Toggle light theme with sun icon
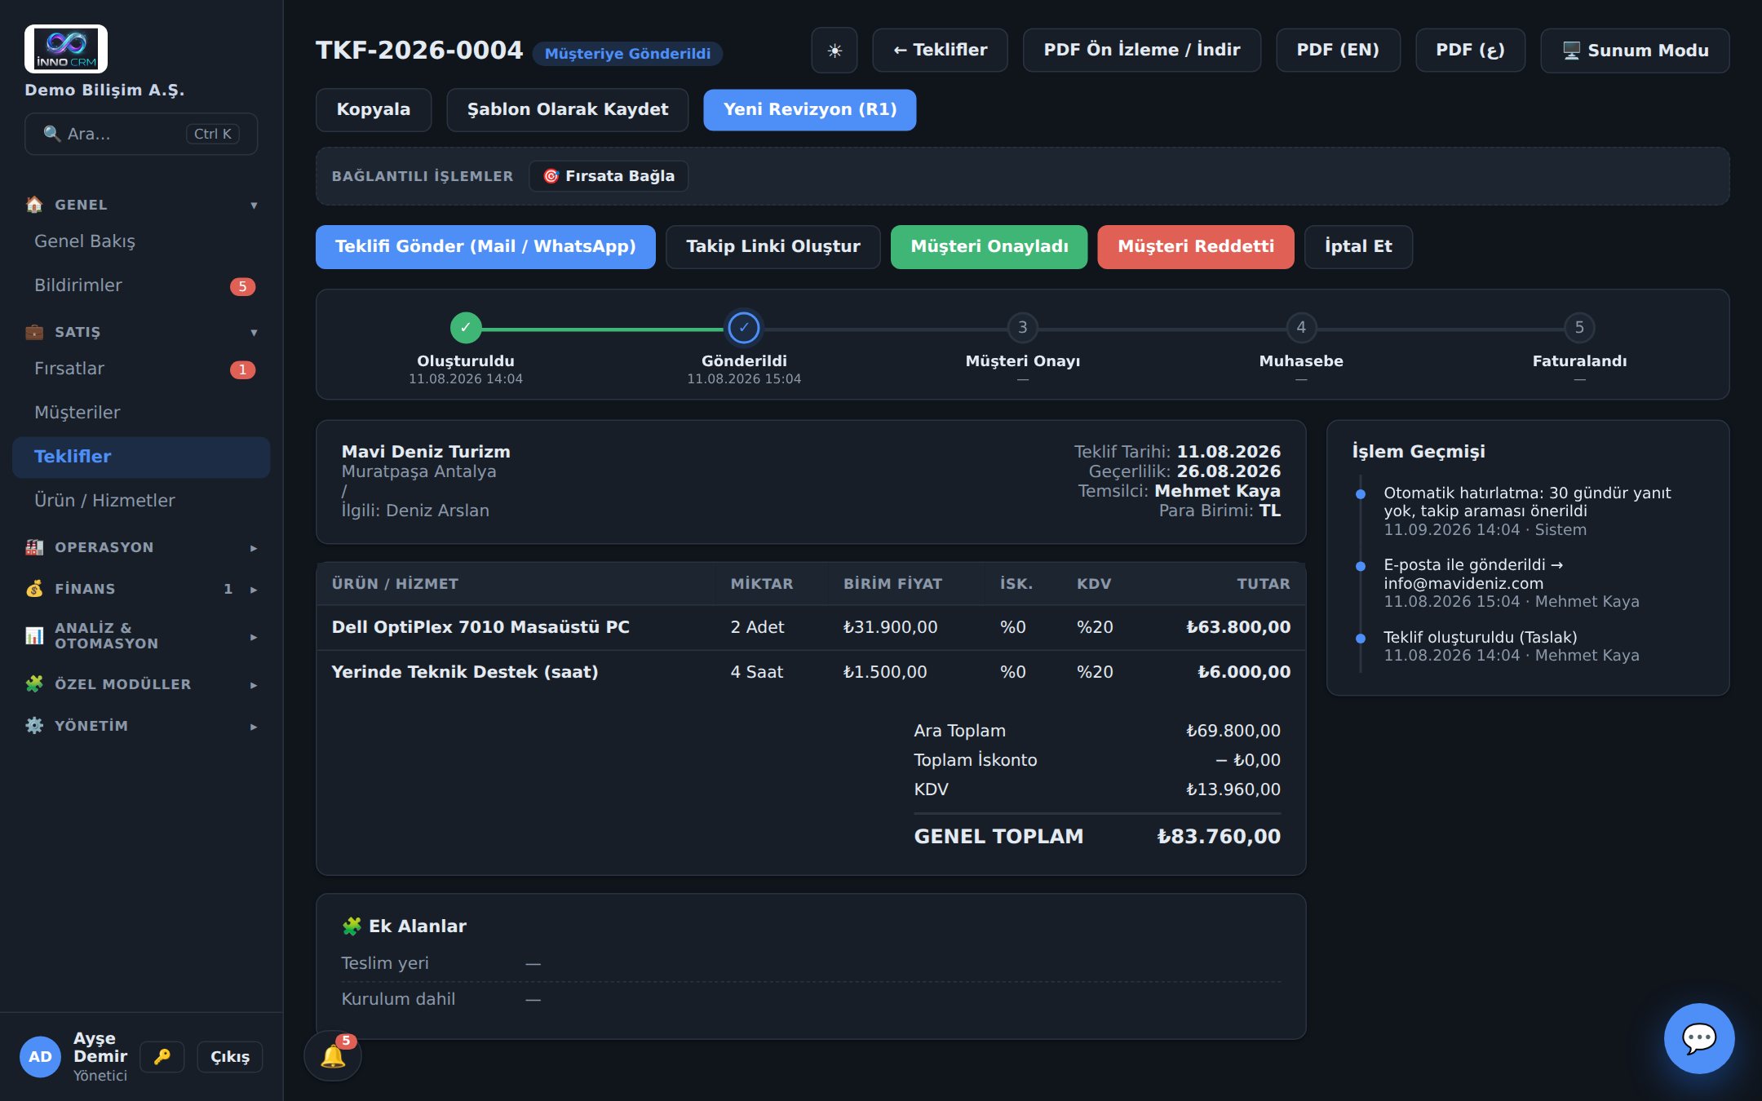The width and height of the screenshot is (1762, 1101). pos(834,51)
